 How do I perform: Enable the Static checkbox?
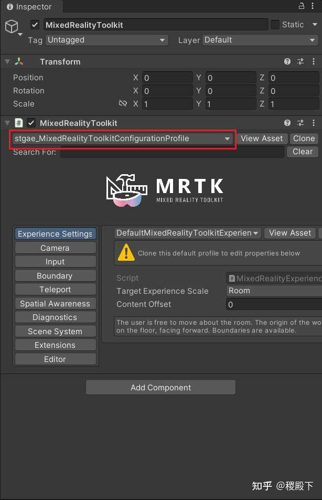coord(275,25)
